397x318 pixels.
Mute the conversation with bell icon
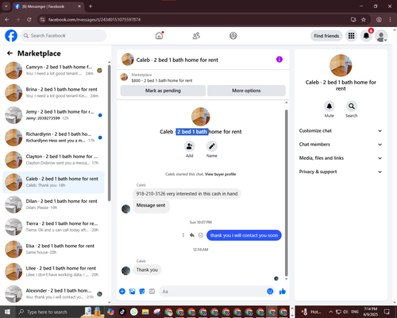[x=330, y=107]
